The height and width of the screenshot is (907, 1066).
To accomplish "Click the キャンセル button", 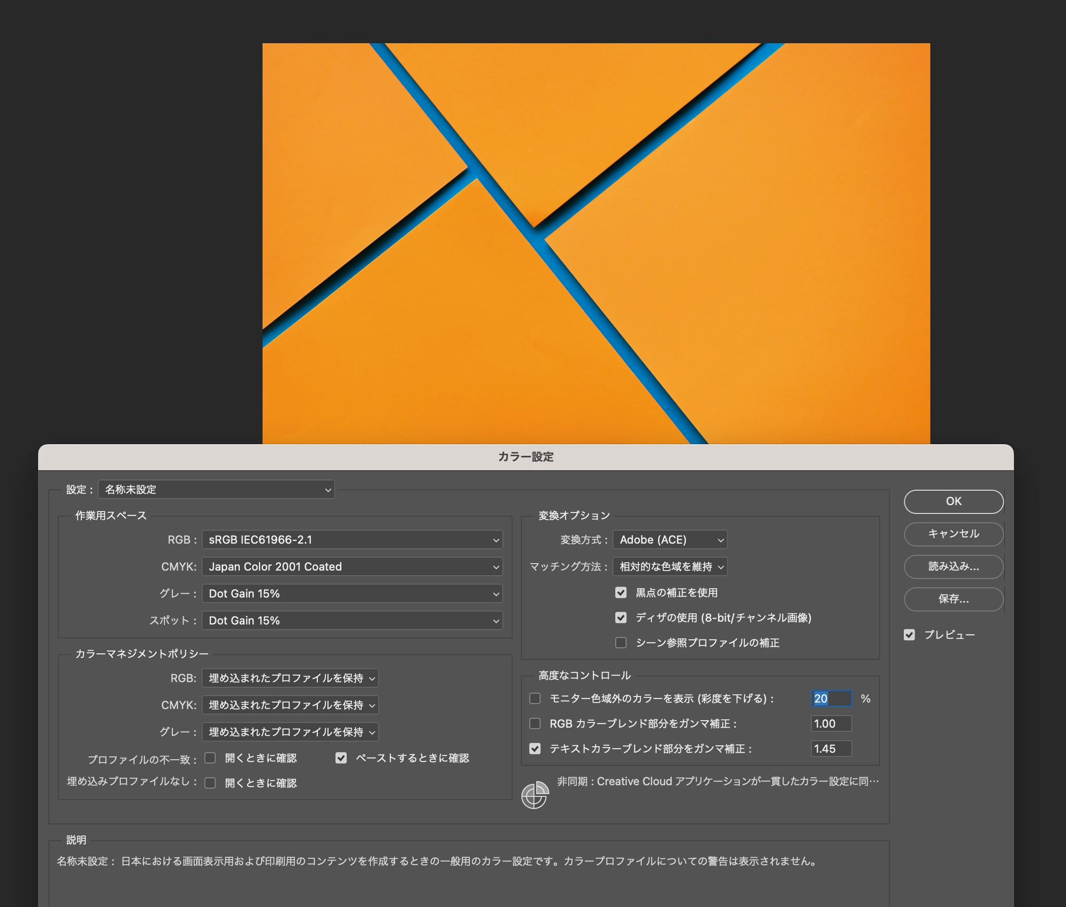I will (953, 534).
